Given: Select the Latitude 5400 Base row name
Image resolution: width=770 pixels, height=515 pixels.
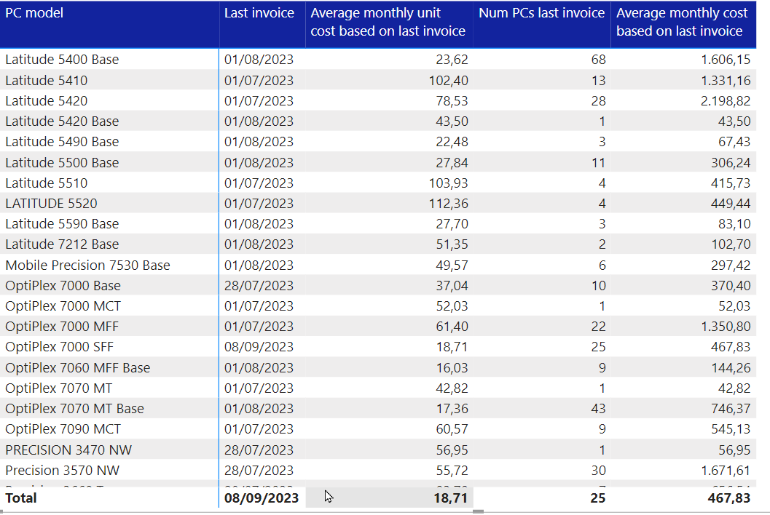Looking at the screenshot, I should (63, 60).
